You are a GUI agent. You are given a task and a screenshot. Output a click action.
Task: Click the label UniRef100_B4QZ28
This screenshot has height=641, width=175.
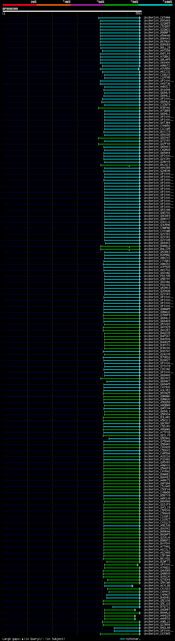157,333
